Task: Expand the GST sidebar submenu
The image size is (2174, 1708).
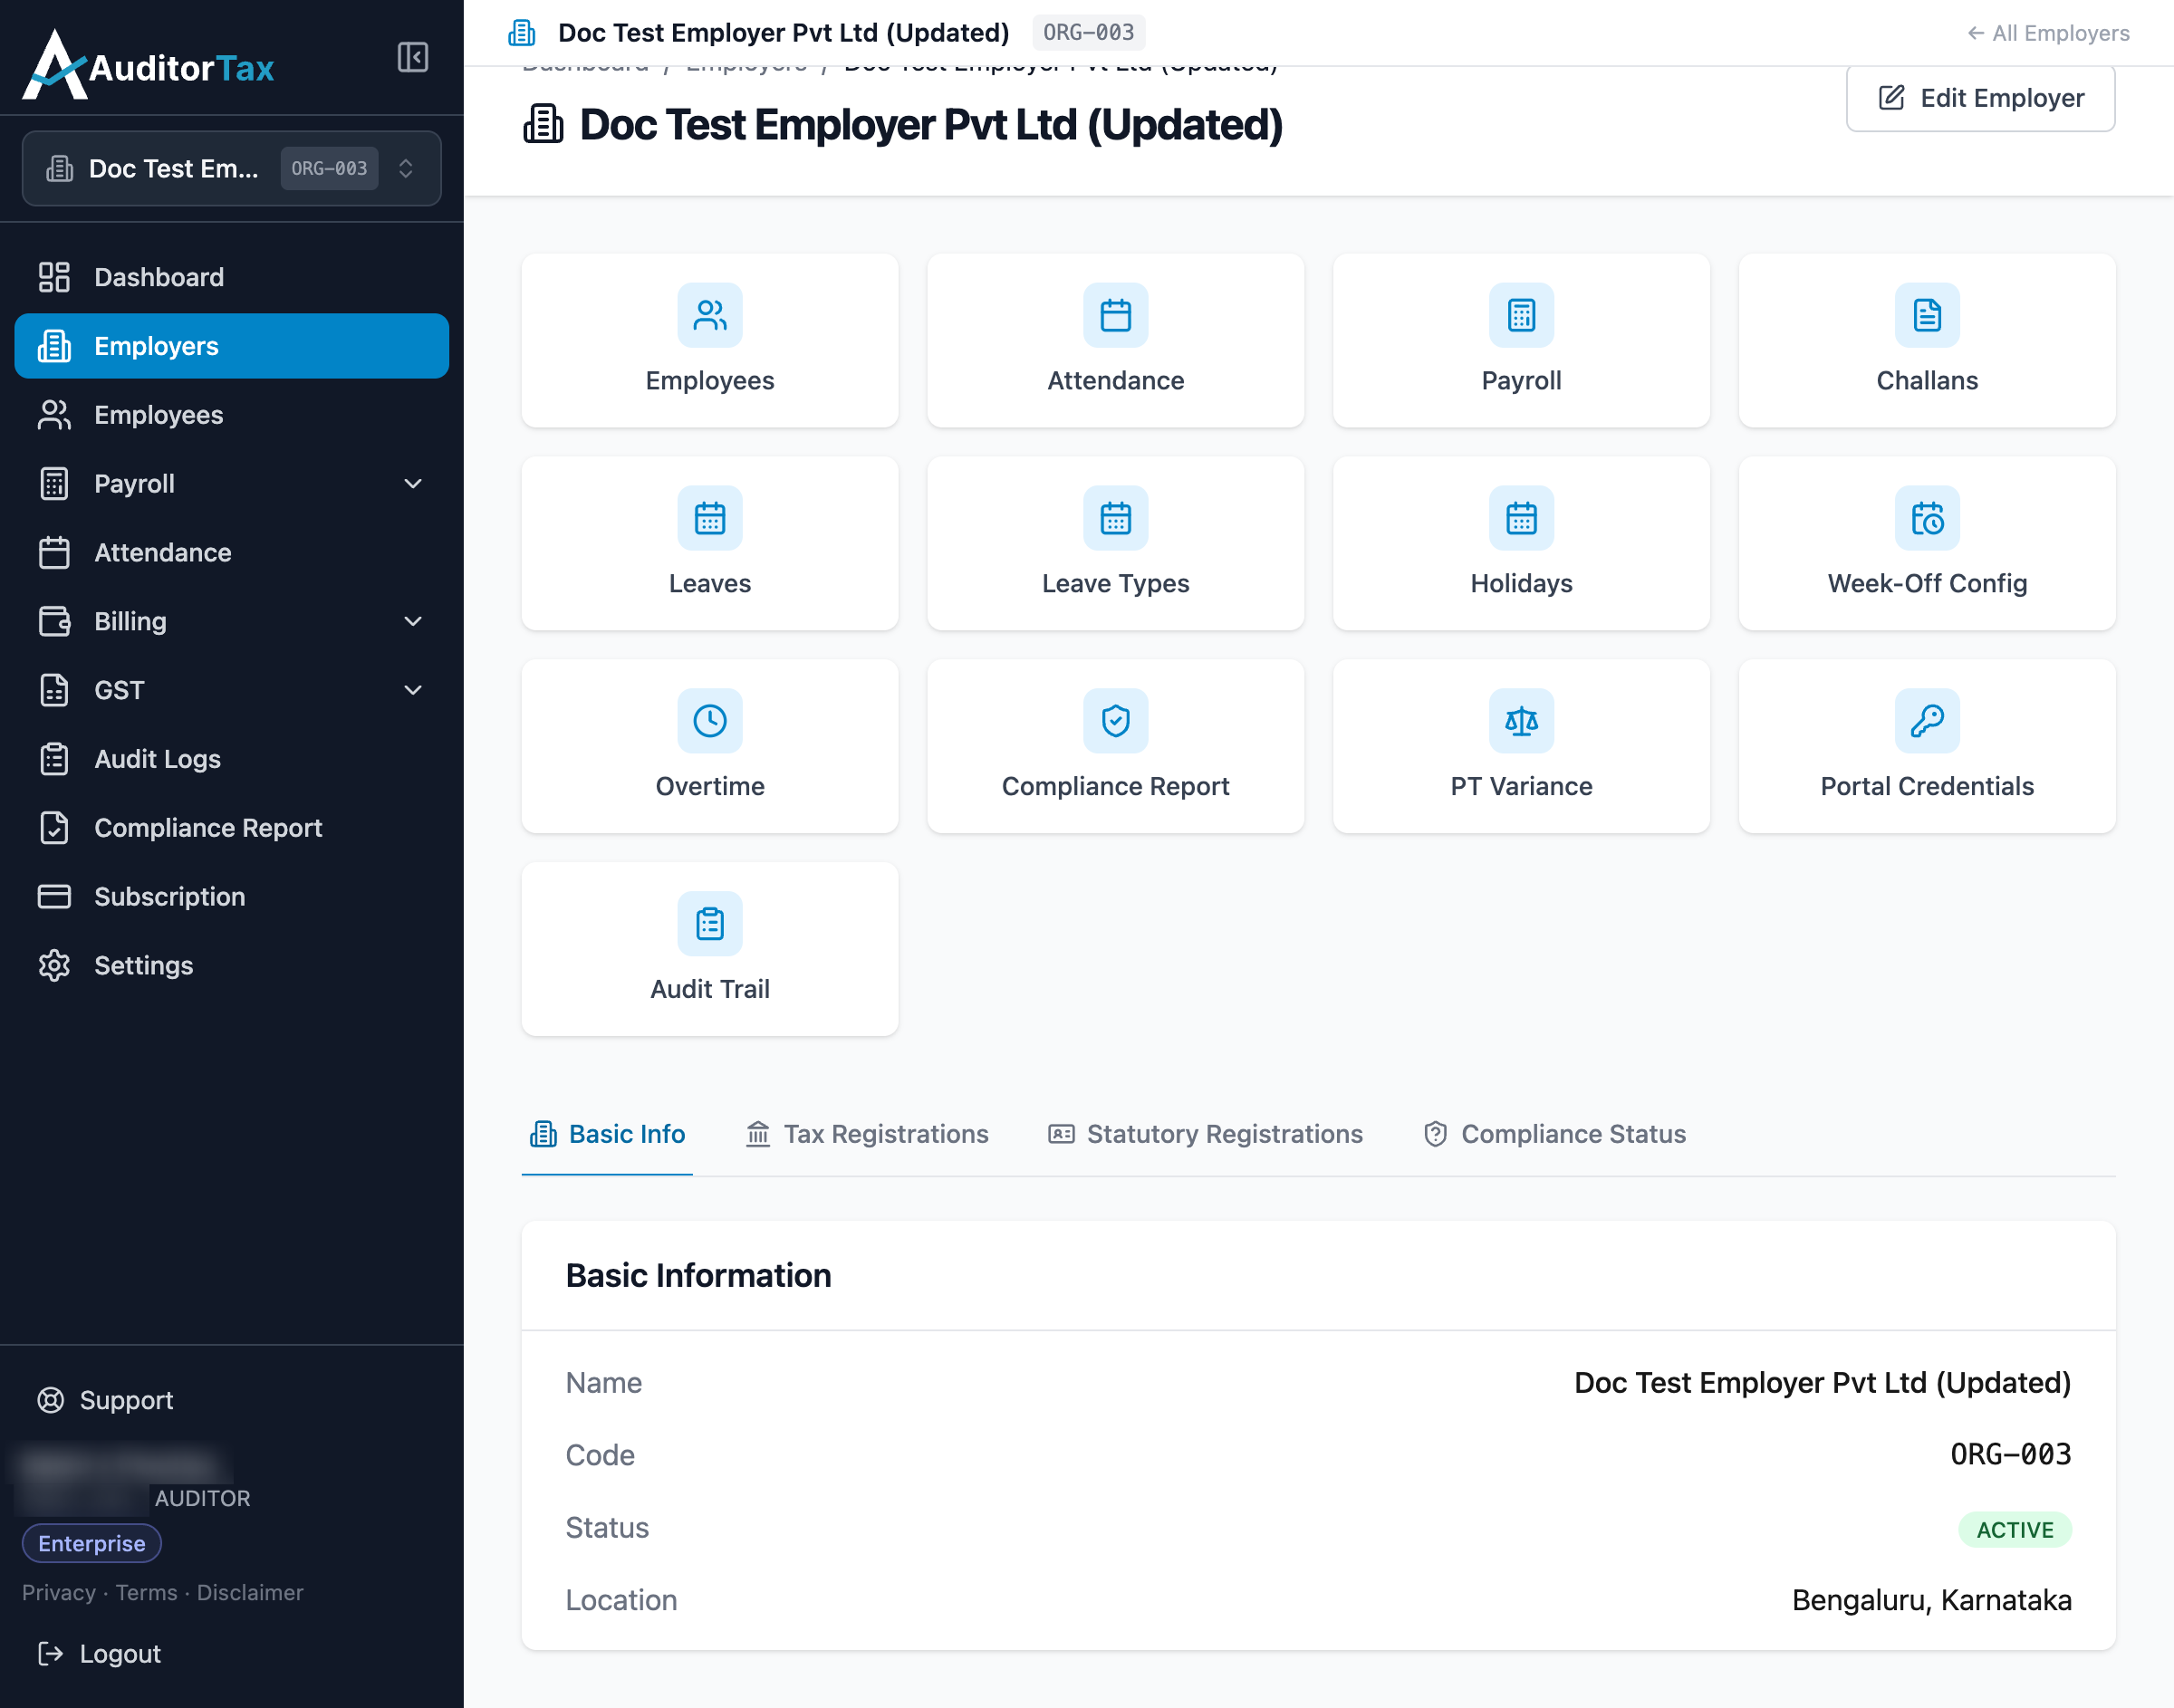Action: pyautogui.click(x=412, y=691)
